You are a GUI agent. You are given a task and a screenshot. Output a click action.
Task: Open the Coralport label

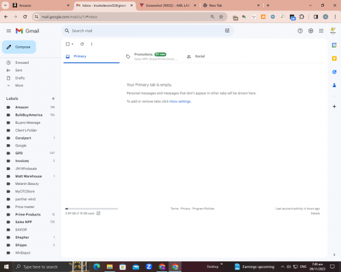tap(23, 138)
